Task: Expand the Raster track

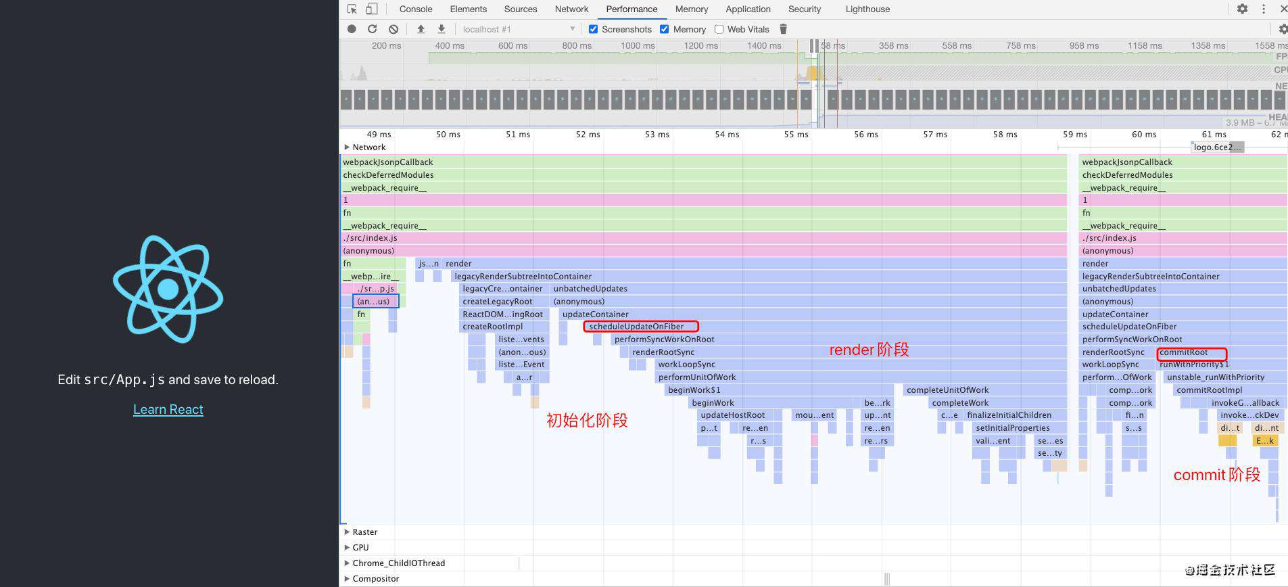Action: (x=347, y=532)
